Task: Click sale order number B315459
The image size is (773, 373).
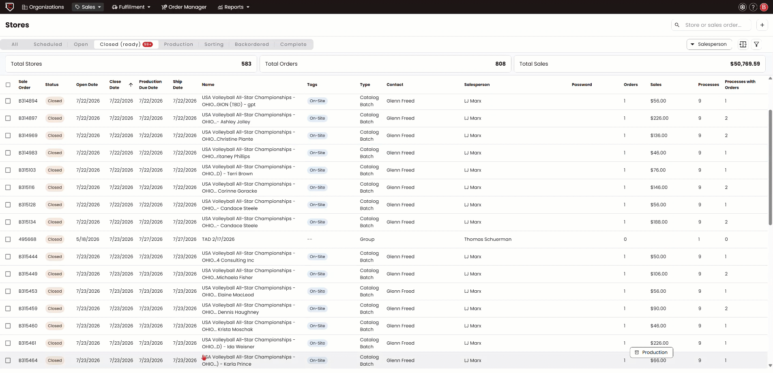Action: click(x=28, y=309)
